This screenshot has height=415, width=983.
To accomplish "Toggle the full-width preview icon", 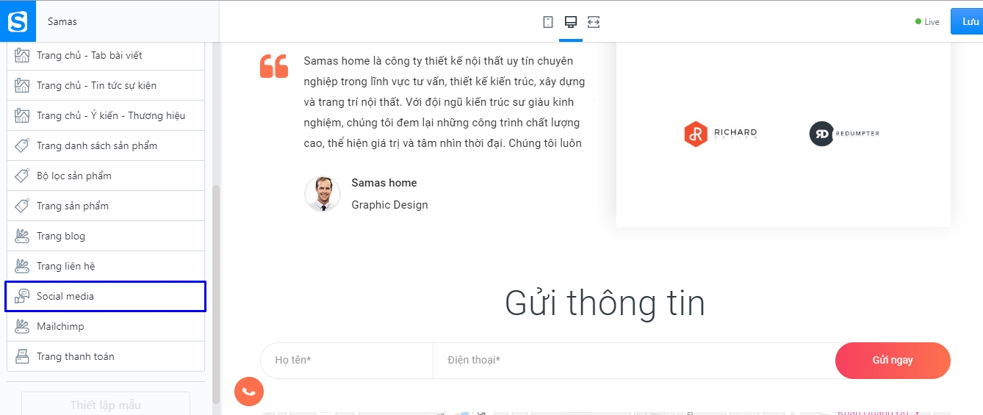I will [594, 22].
